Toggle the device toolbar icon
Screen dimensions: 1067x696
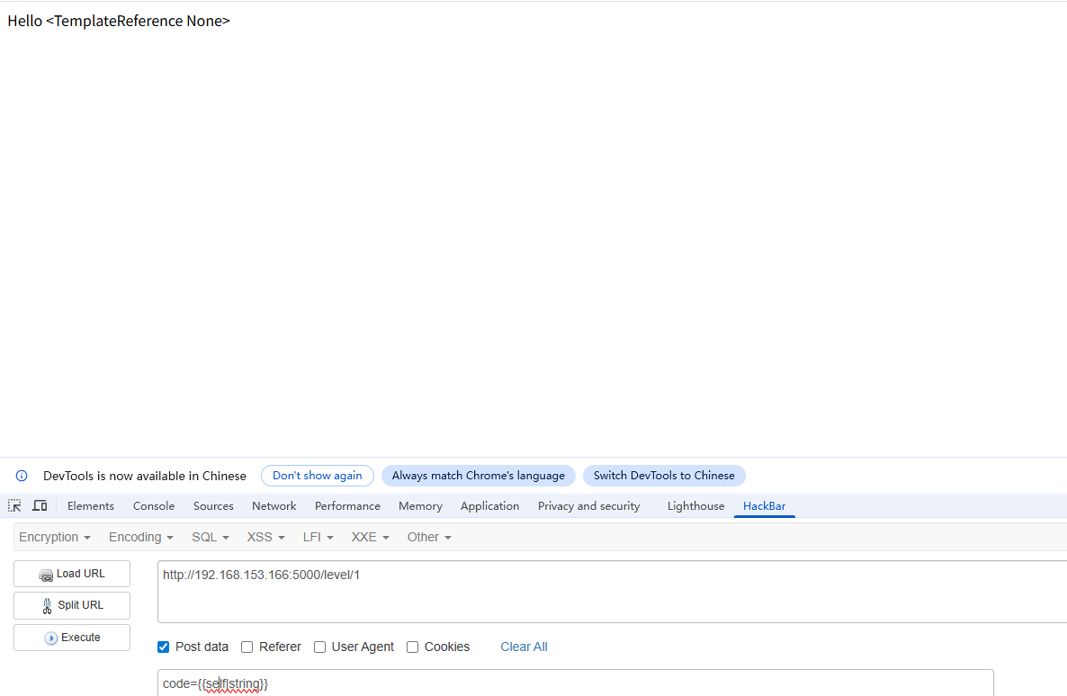coord(40,506)
